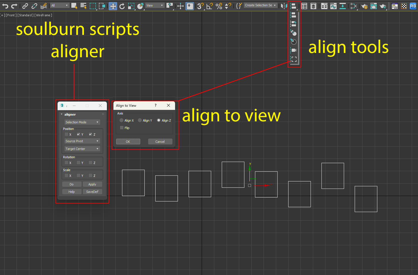Open Material Editor nodes icon
The width and height of the screenshot is (418, 275).
point(354,6)
